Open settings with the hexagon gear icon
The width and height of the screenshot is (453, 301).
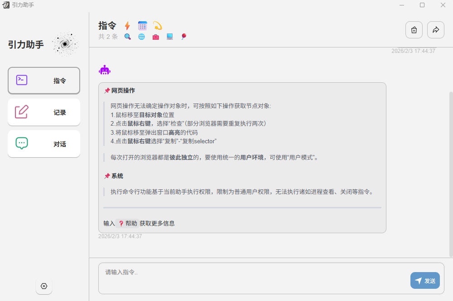coord(44,286)
